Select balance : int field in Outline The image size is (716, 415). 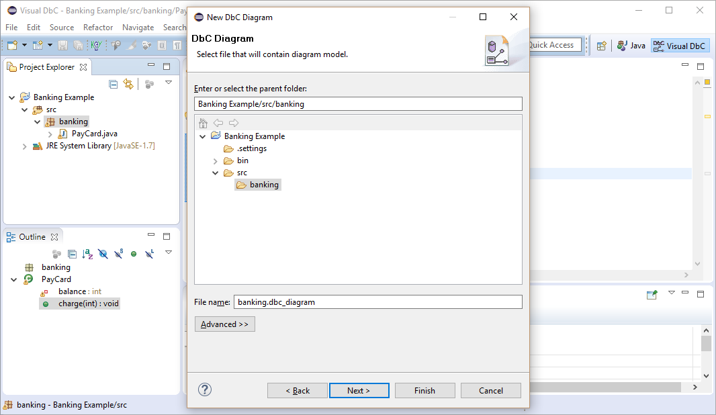(x=79, y=291)
